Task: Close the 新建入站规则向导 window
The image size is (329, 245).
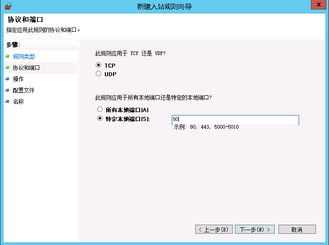Action: point(319,5)
